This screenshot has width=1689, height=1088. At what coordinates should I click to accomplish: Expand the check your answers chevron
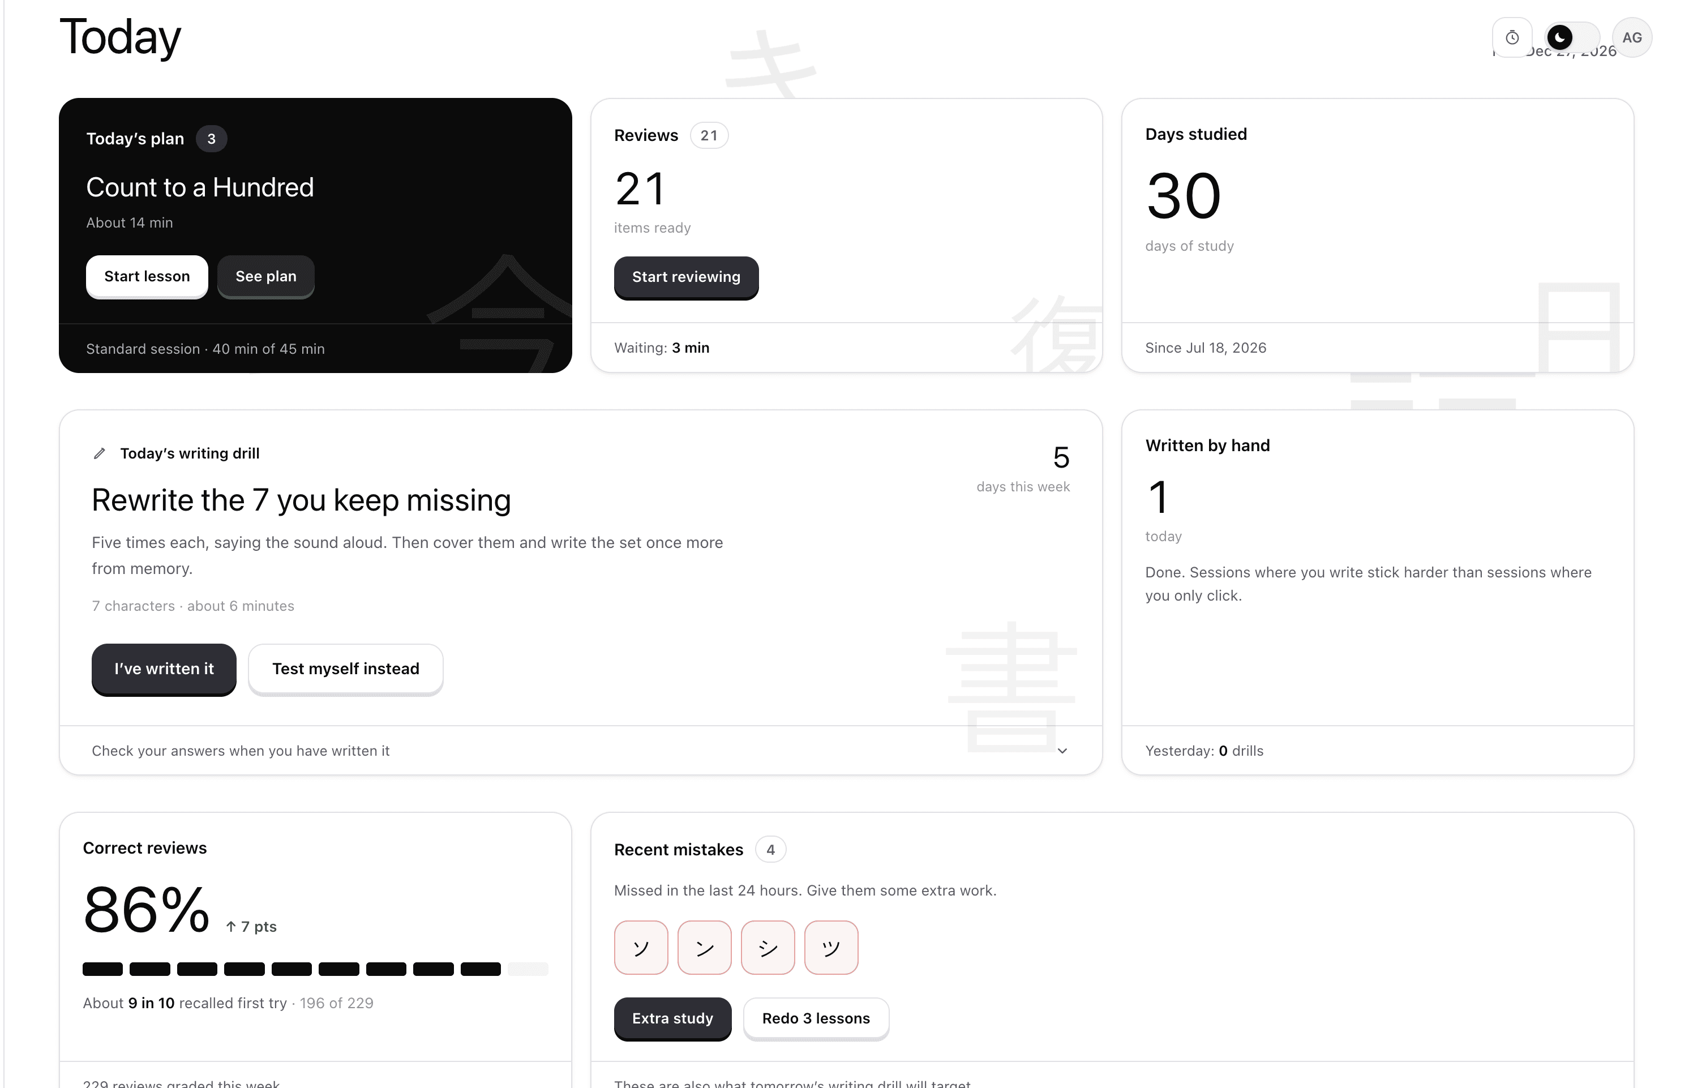coord(1062,750)
